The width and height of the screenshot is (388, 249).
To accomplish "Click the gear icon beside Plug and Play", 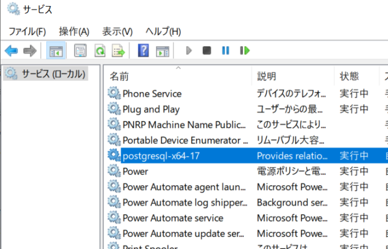I will (x=114, y=109).
